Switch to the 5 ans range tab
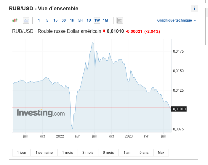Image resolution: width=208 pixels, height=165 pixels. click(144, 153)
